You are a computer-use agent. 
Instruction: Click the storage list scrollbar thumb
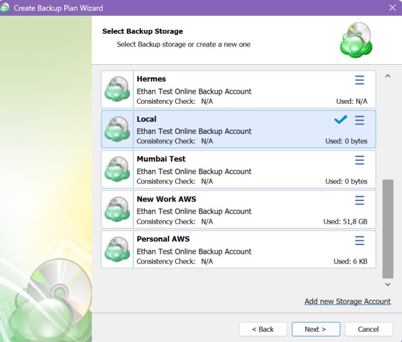point(387,229)
